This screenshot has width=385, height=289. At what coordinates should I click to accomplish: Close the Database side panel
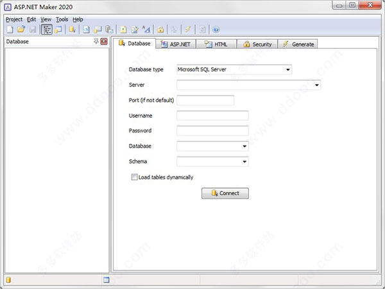click(104, 41)
